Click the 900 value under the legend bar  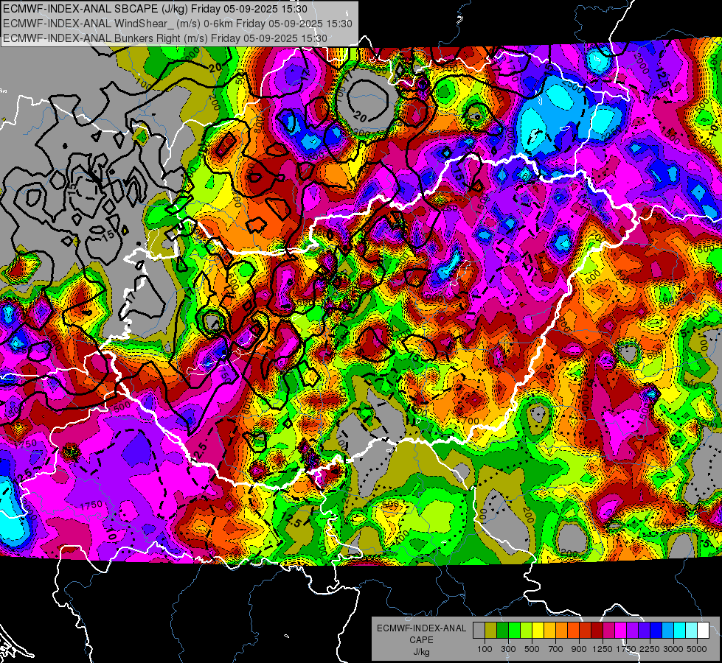coord(579,649)
